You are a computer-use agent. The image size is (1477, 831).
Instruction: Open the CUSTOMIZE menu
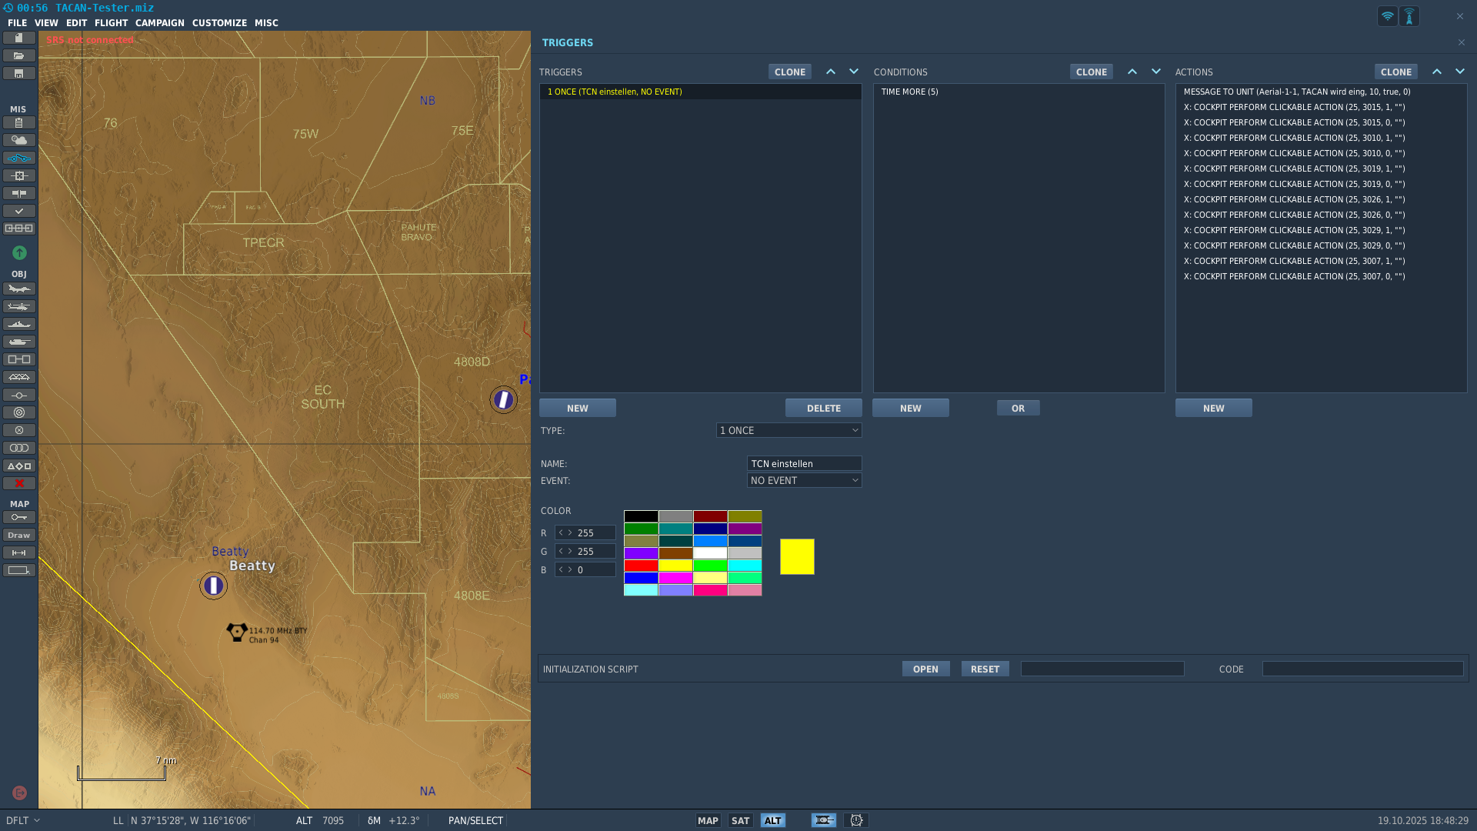point(219,23)
